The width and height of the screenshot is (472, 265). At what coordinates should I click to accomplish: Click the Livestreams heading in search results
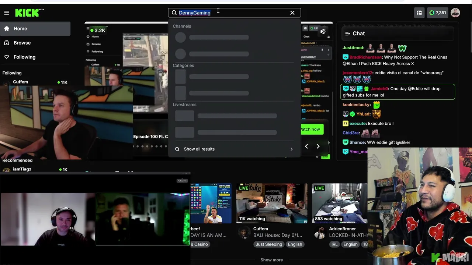(185, 105)
